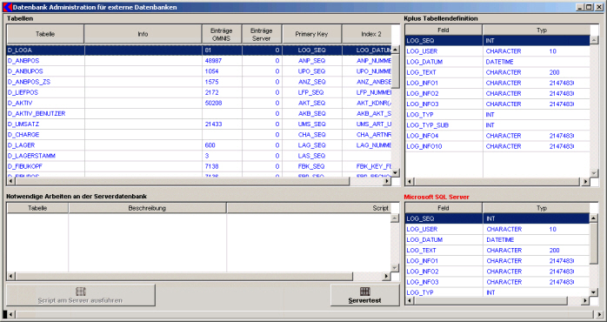Select LOG_USER in Kplus Tabellendefinition
This screenshot has height=322, width=607.
pos(497,51)
